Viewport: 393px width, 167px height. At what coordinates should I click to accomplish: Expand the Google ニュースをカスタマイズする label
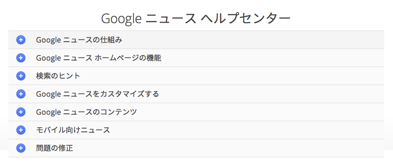pyautogui.click(x=97, y=94)
